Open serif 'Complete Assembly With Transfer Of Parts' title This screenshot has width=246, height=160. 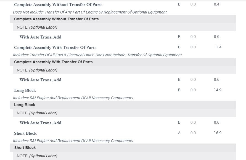point(55,48)
